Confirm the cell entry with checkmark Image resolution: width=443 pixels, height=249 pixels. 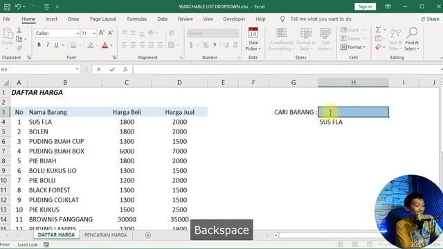point(112,69)
